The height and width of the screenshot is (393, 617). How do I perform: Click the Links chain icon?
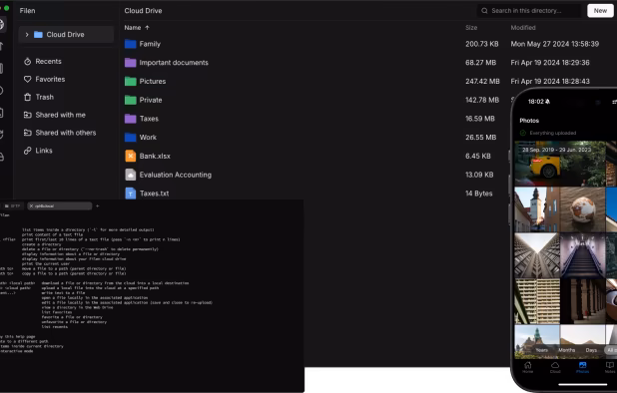coord(27,151)
